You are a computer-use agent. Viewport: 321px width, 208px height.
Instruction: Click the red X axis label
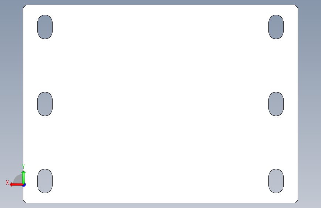(x=7, y=182)
